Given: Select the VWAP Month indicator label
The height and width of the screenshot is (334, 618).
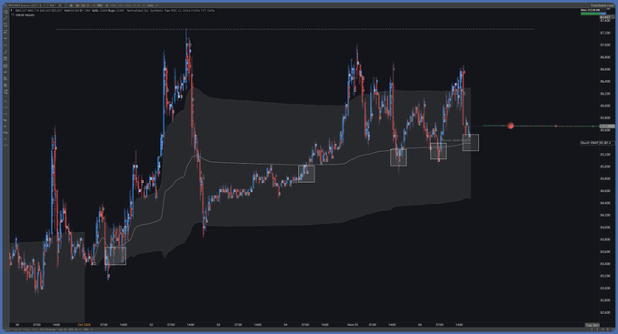Looking at the screenshot, I should tap(25, 15).
